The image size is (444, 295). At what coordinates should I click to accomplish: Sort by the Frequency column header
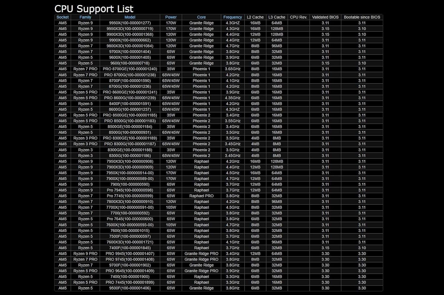(233, 17)
